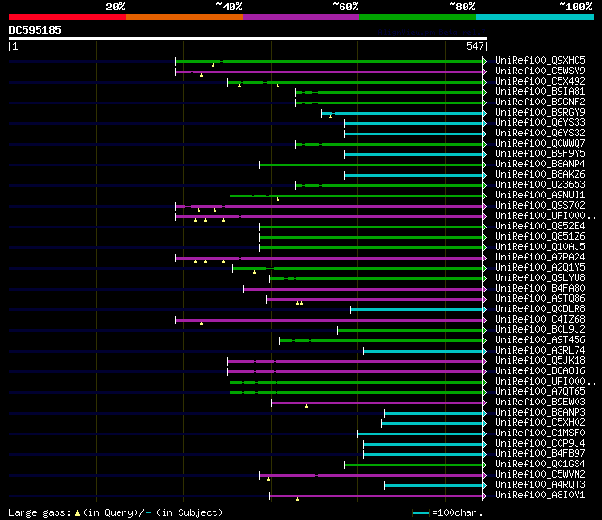Click the orange ~40% legend segment
This screenshot has width=602, height=520.
(184, 17)
